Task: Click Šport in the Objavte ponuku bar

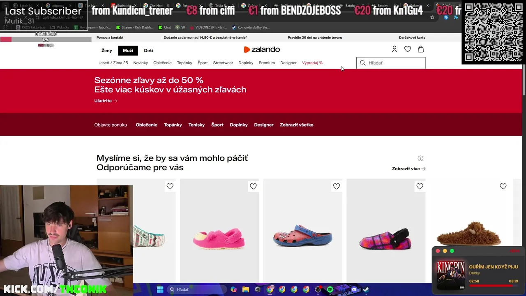Action: coord(217,125)
